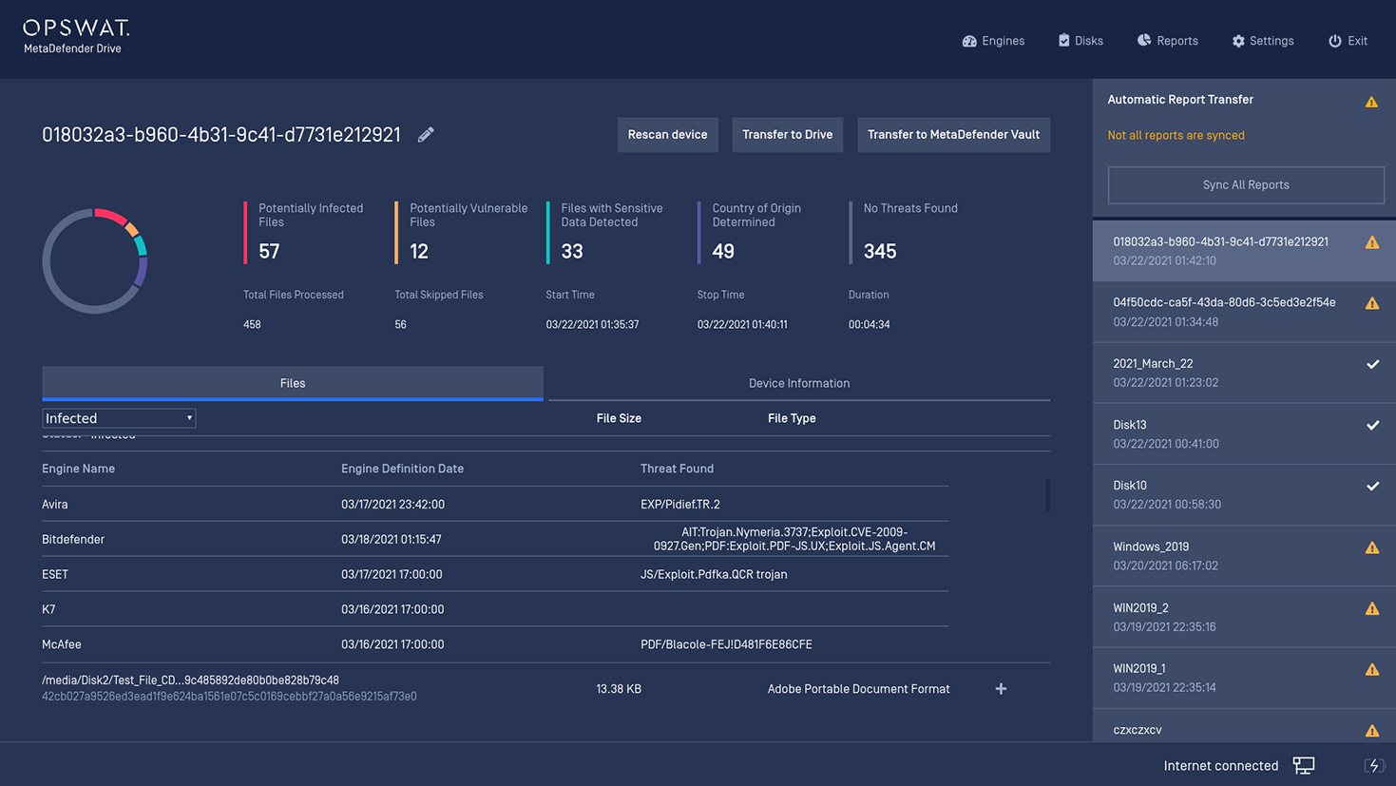Open Reports menu item
The height and width of the screenshot is (786, 1396).
coord(1167,41)
